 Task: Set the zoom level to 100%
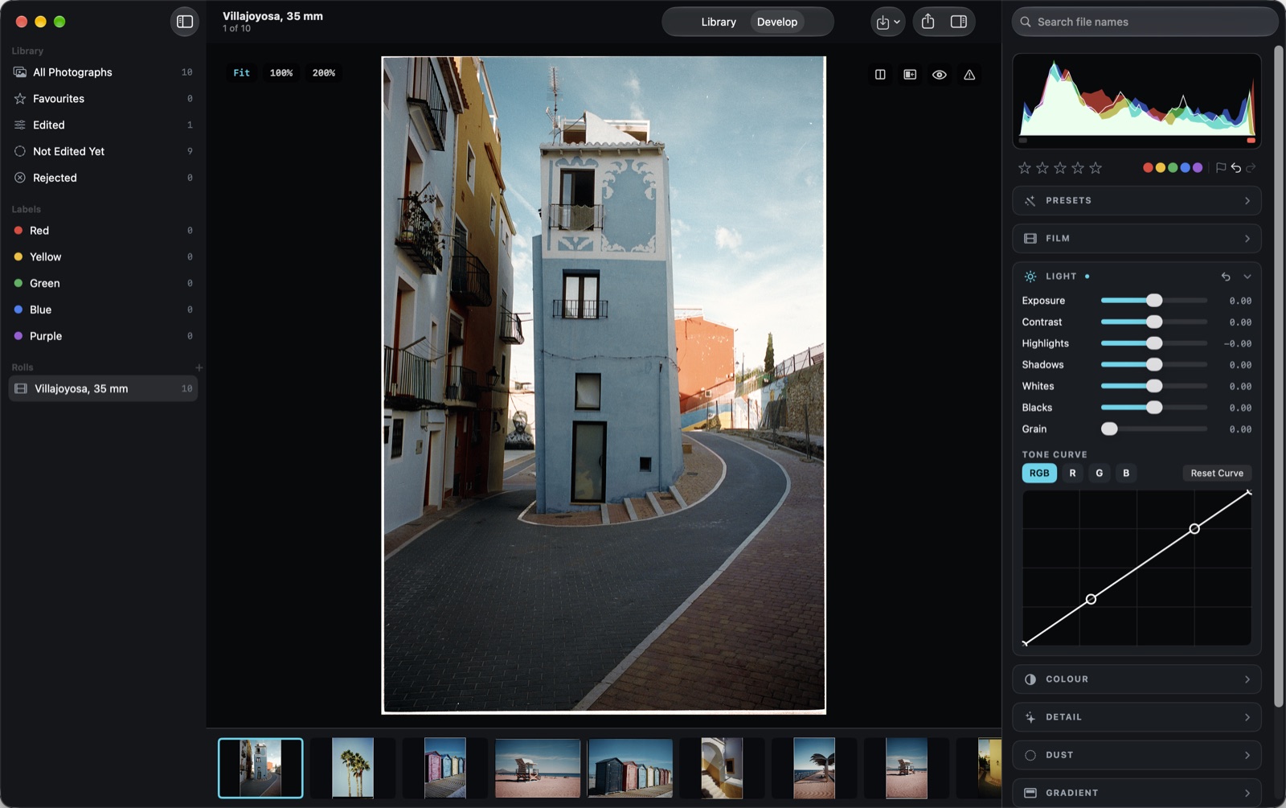click(x=281, y=73)
